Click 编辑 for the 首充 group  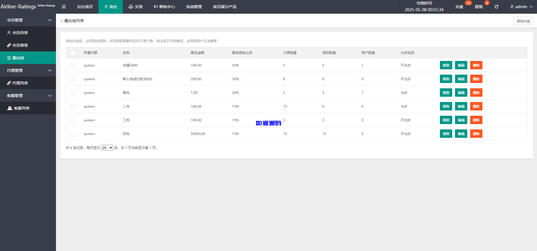[x=461, y=93]
